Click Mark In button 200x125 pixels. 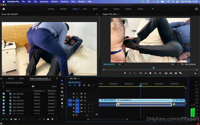point(130,73)
